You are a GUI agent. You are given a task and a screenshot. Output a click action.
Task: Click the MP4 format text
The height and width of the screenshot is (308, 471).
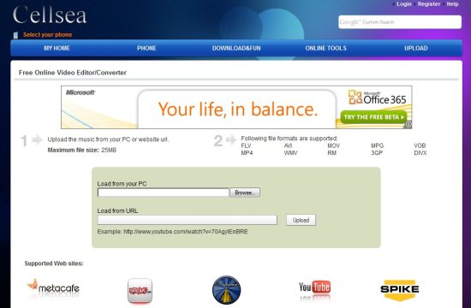[247, 153]
